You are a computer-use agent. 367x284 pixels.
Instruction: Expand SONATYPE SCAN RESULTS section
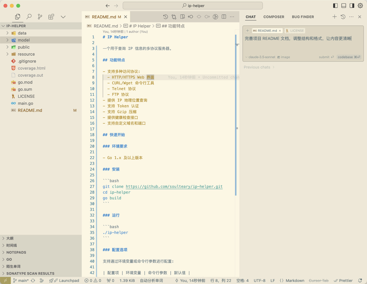(41, 274)
